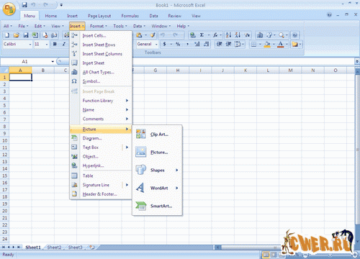Click the currency dollar format icon

pos(164,44)
